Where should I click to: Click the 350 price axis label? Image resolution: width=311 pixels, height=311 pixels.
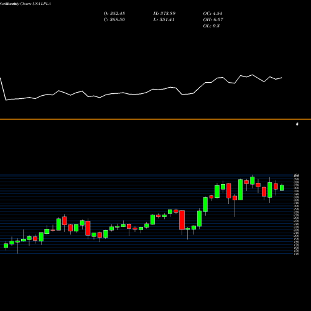[x=297, y=191]
